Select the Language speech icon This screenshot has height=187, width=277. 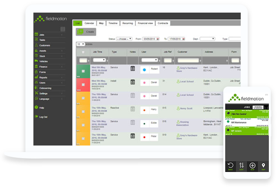coord(36,98)
